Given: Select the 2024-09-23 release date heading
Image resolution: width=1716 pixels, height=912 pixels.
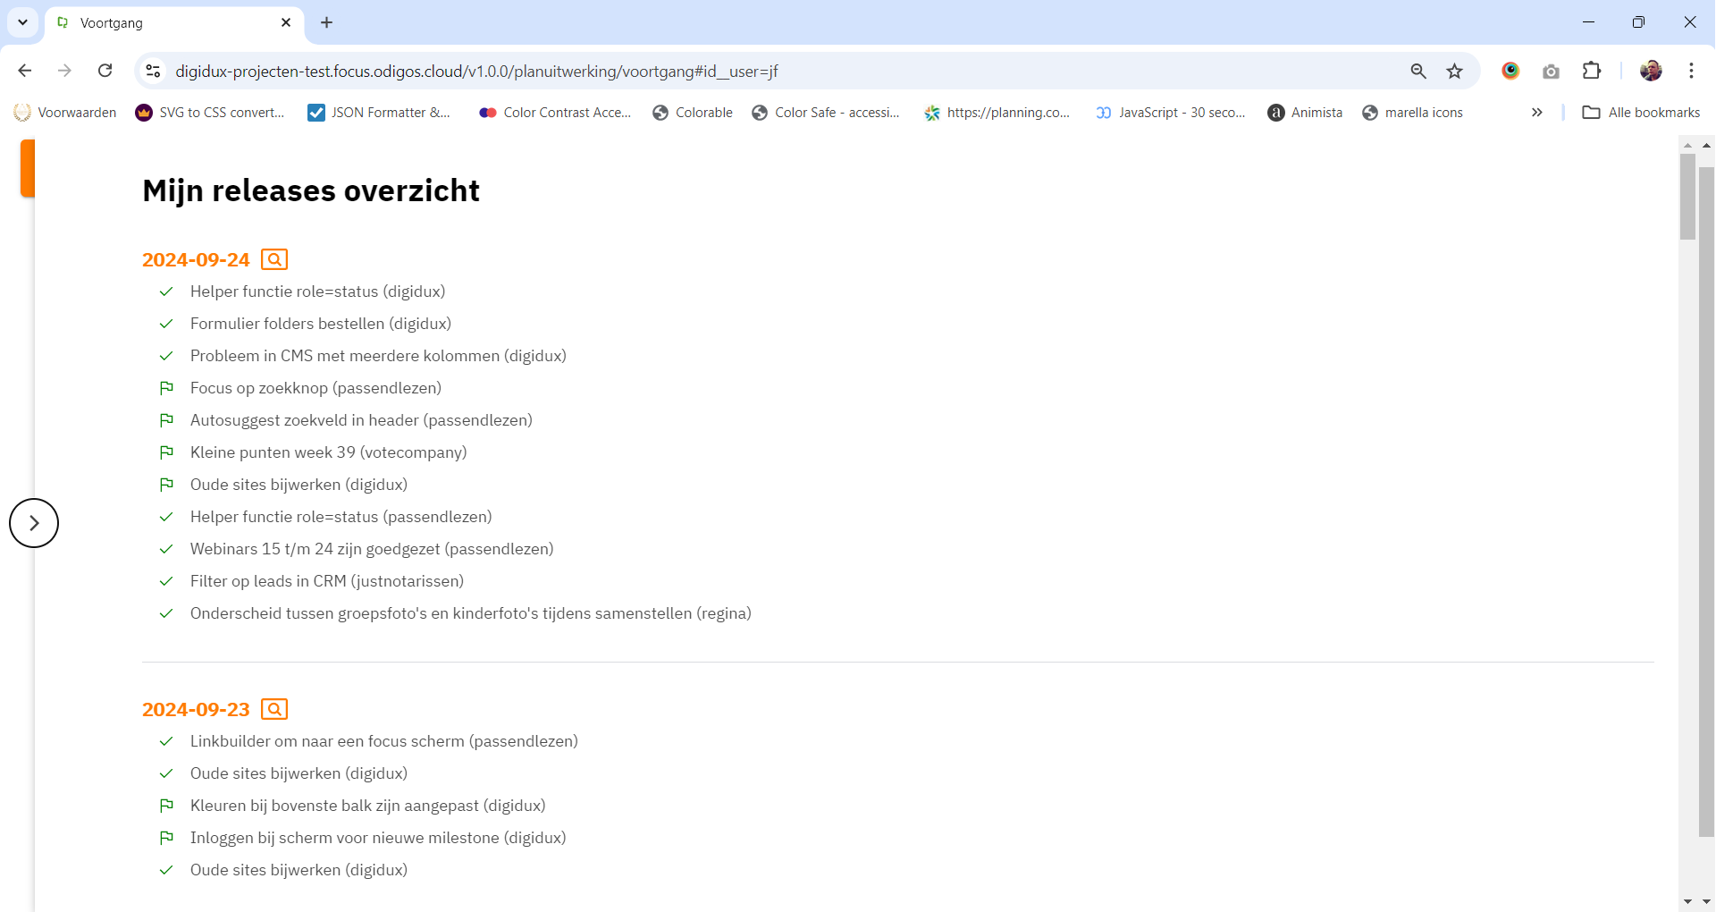Looking at the screenshot, I should pyautogui.click(x=196, y=709).
